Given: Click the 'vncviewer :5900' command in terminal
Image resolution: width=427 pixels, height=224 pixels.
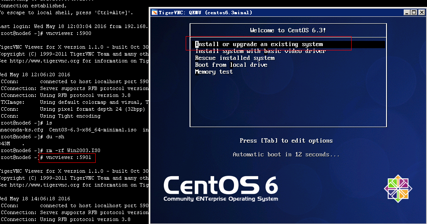Looking at the screenshot, I should (69, 33).
